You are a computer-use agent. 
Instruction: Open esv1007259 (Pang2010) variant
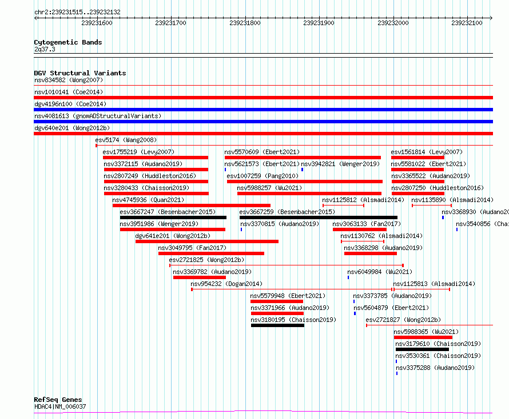tap(263, 176)
